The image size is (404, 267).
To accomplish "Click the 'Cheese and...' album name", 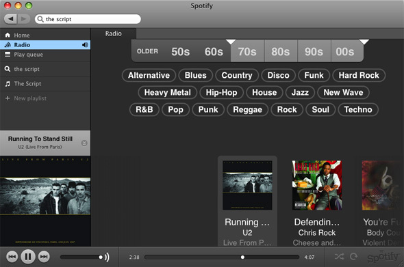I will 317,242.
